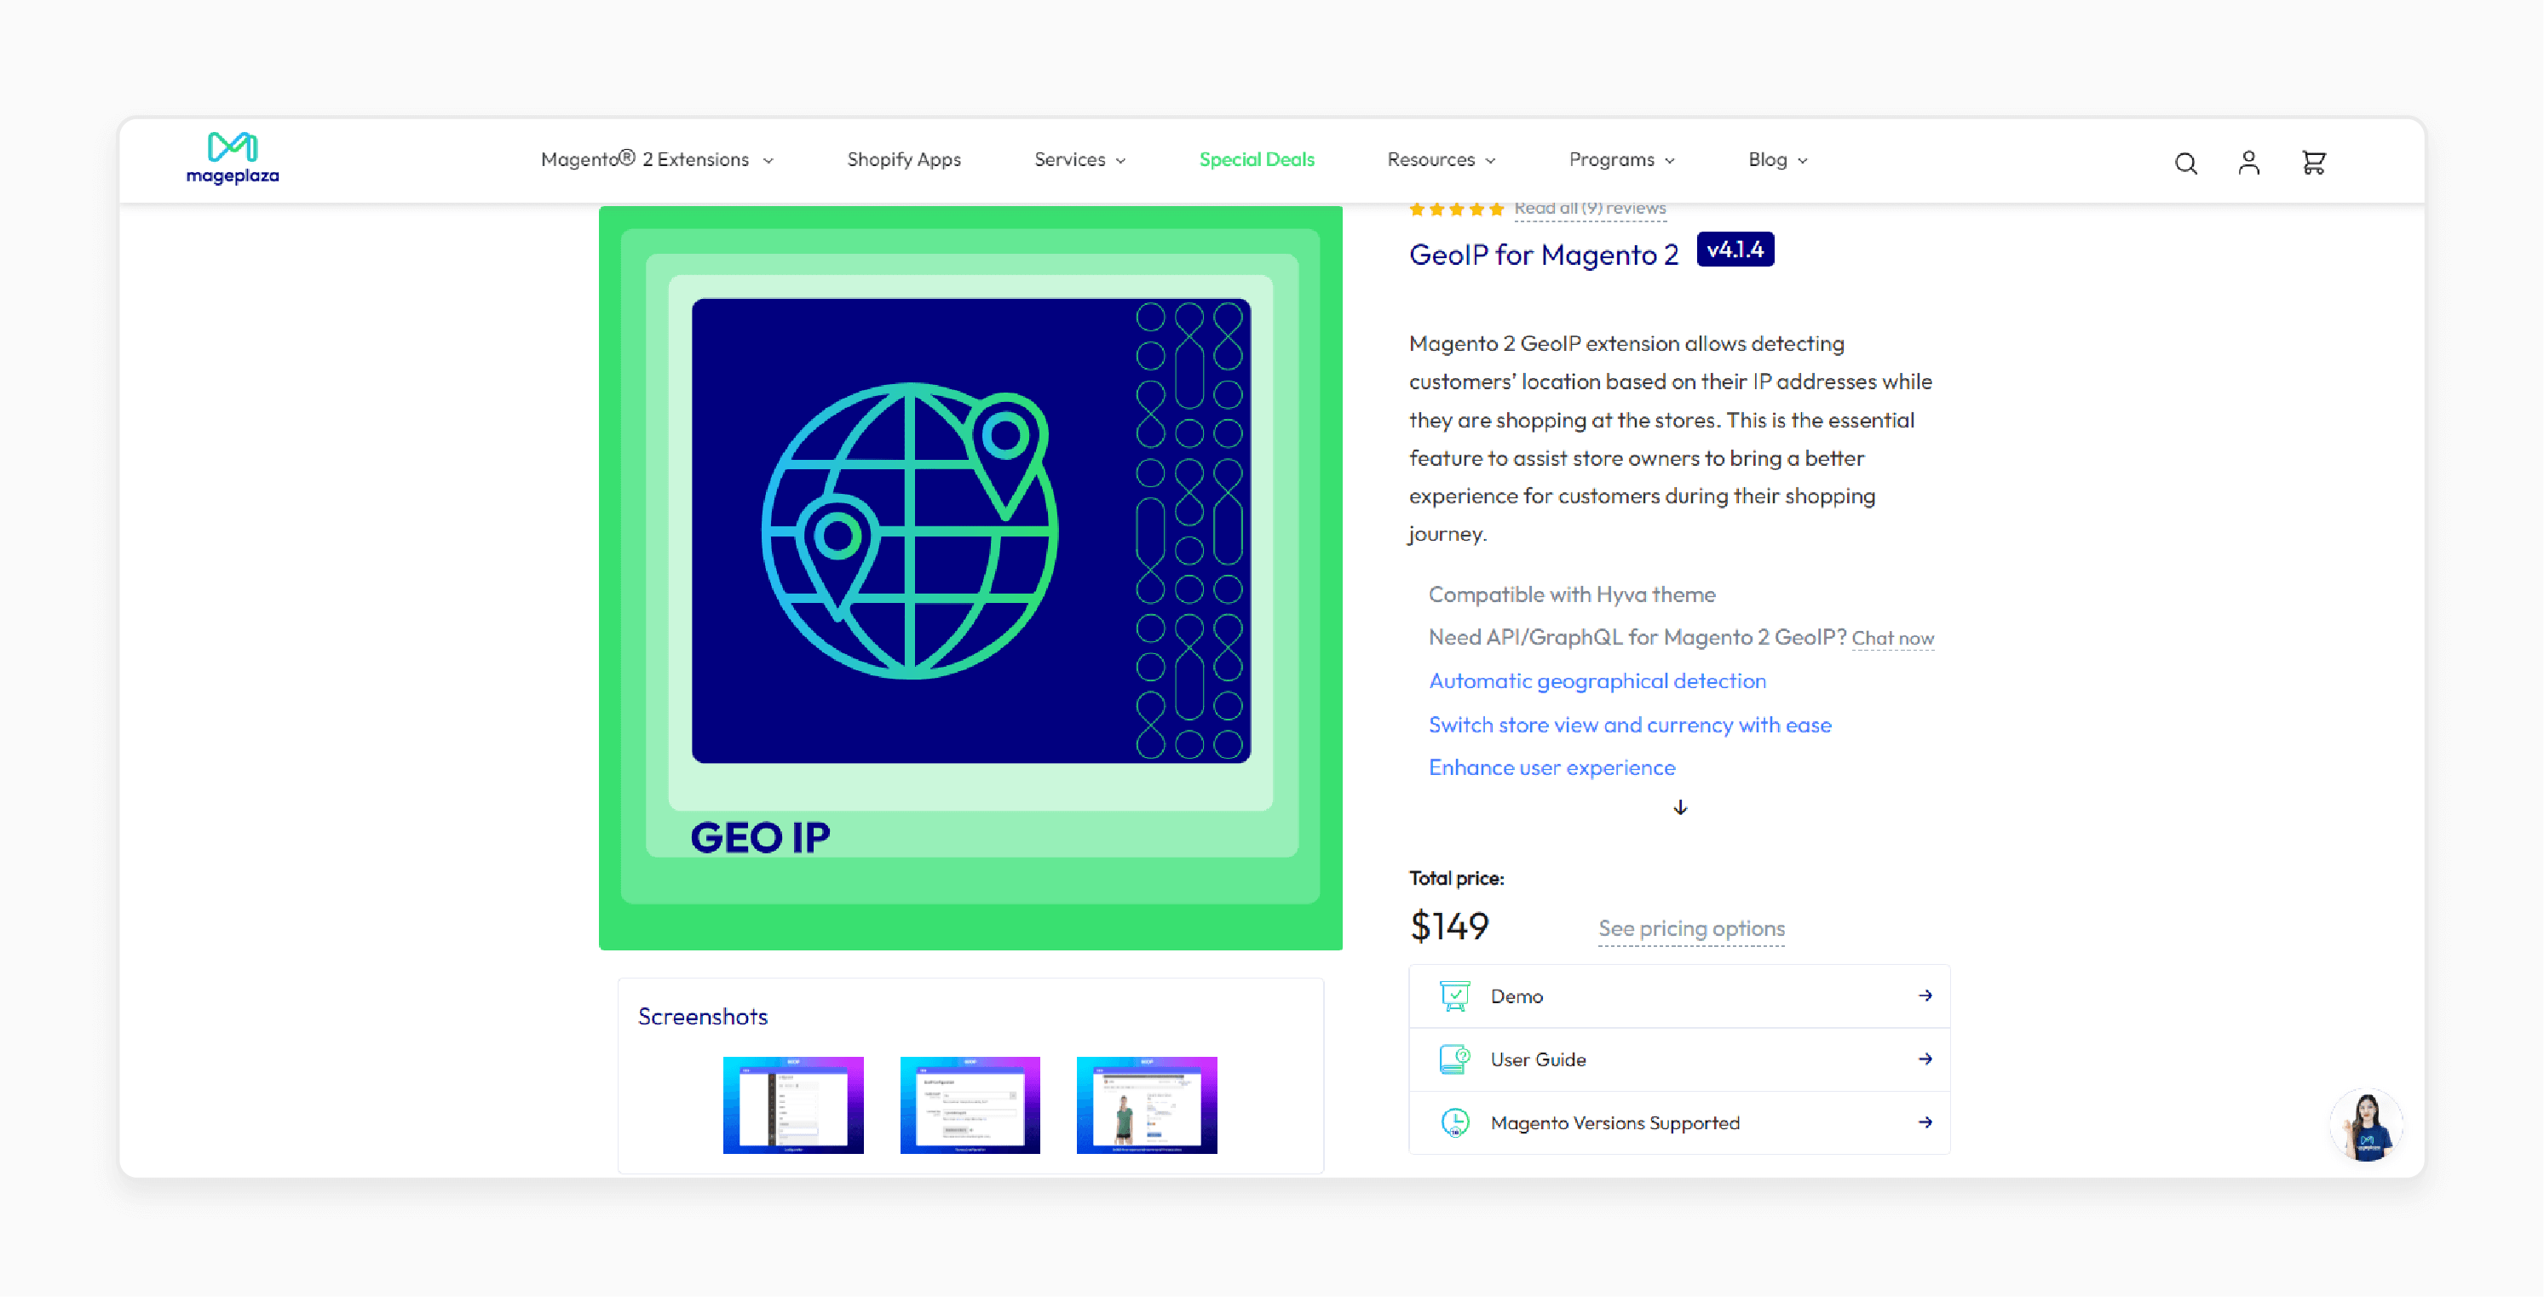Expand the down arrow for more features
The image size is (2544, 1297).
tap(1681, 807)
